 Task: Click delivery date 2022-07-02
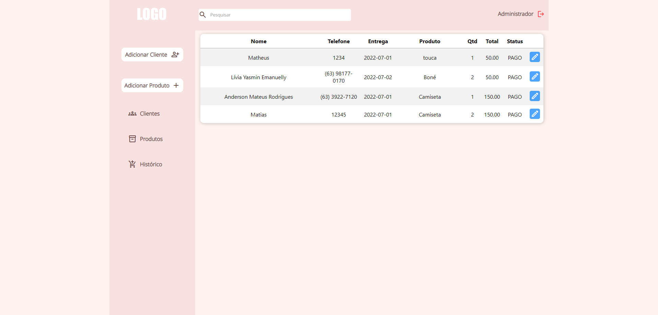coord(378,77)
